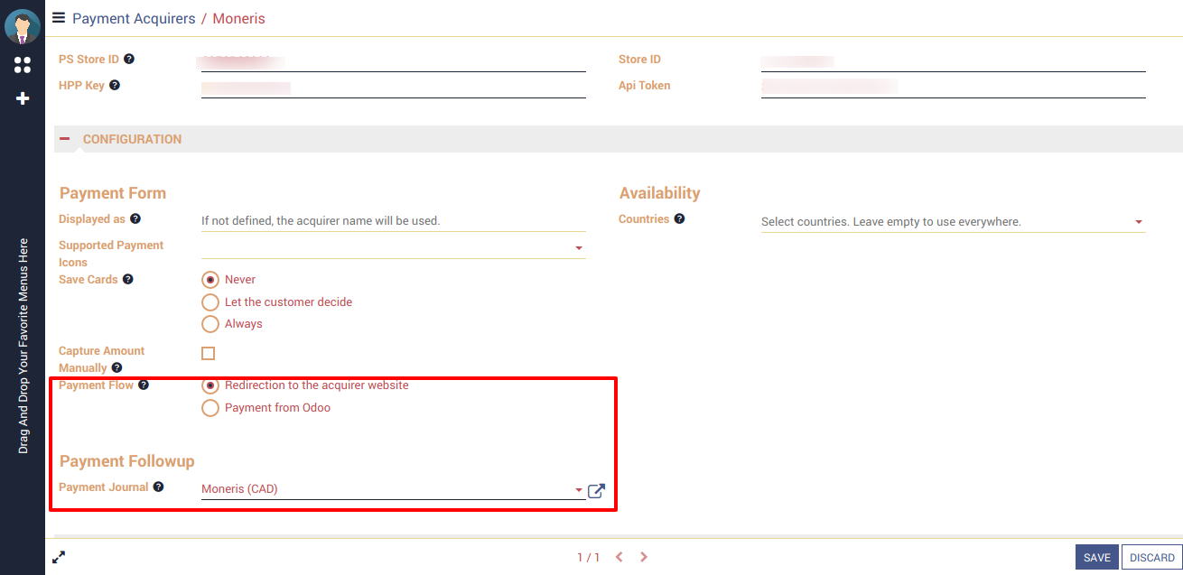The height and width of the screenshot is (575, 1183).
Task: Collapse the Configuration section
Action: tap(65, 139)
